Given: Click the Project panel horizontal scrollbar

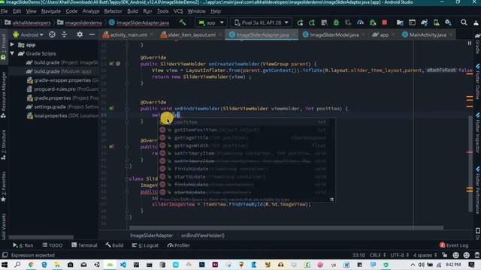Looking at the screenshot, I should (x=41, y=237).
